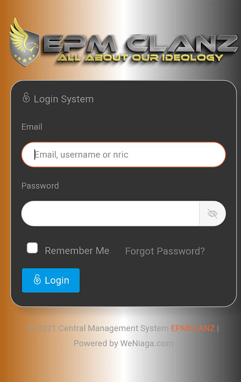Click the stars on the shield emblem

point(24,58)
